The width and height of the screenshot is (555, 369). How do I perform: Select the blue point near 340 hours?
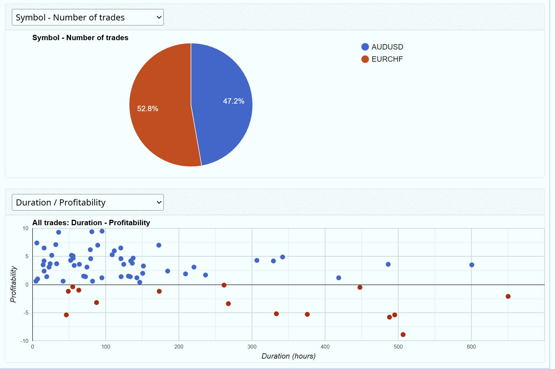click(x=282, y=257)
